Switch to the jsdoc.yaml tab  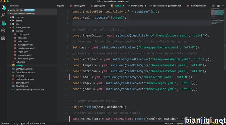(98, 6)
